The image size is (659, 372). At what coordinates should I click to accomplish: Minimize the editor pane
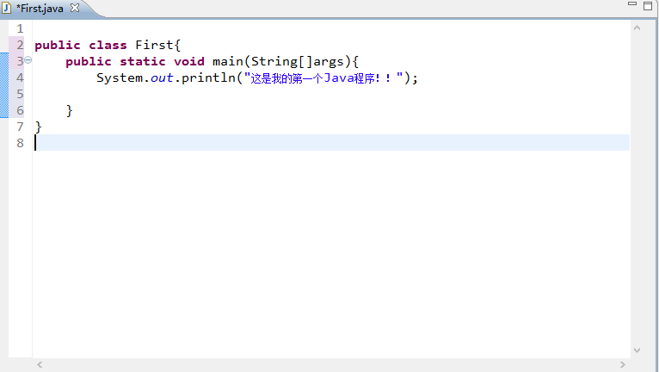point(632,5)
